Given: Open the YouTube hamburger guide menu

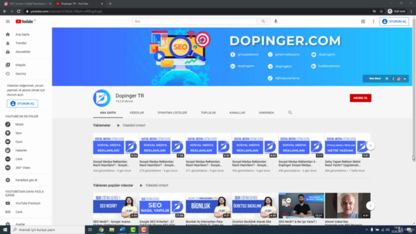Looking at the screenshot, I should (8, 21).
